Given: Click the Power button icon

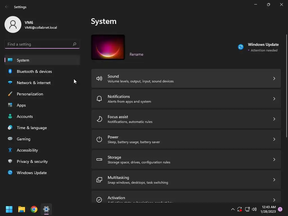Looking at the screenshot, I should (99, 139).
